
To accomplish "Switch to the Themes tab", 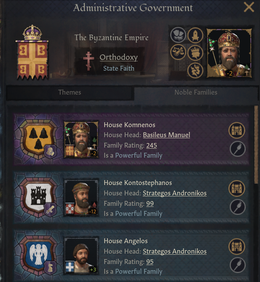I will pos(70,92).
